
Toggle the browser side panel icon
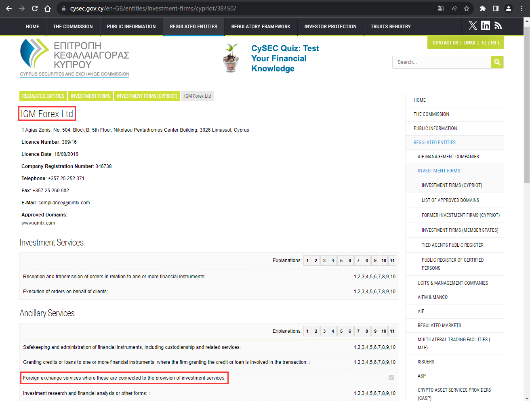point(496,8)
